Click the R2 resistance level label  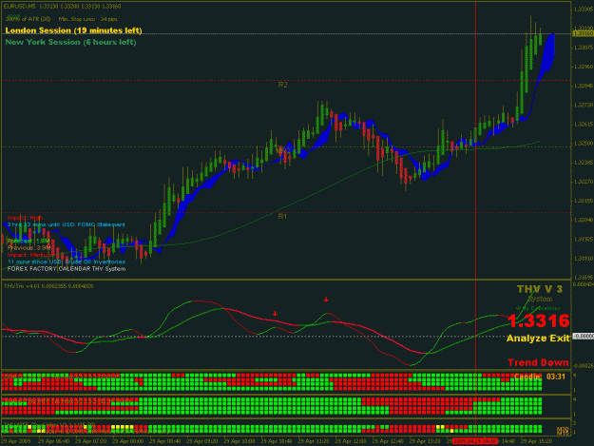282,85
